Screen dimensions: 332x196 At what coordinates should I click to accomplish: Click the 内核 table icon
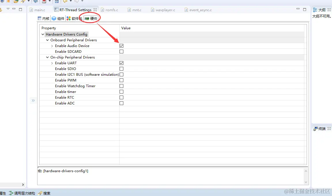tap(39, 19)
